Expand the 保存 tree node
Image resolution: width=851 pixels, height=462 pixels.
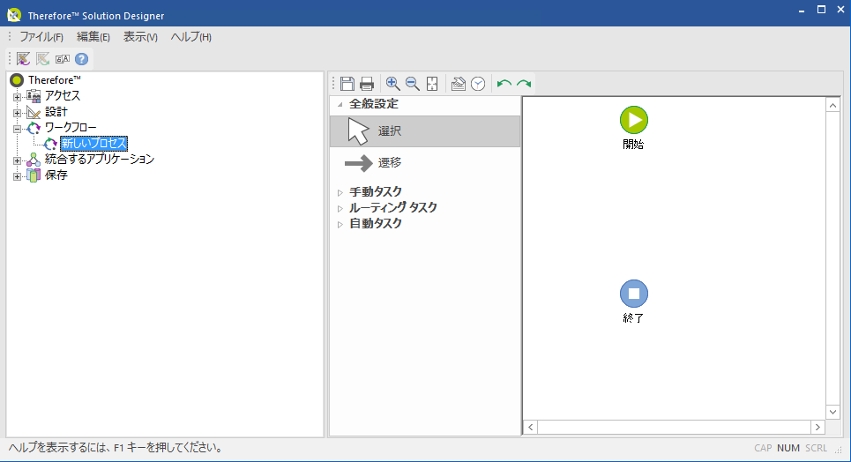(17, 176)
